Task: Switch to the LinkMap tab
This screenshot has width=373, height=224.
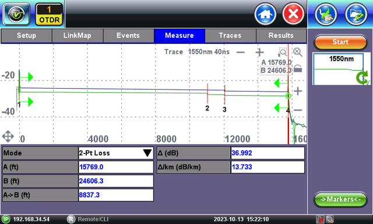Action: (78, 36)
